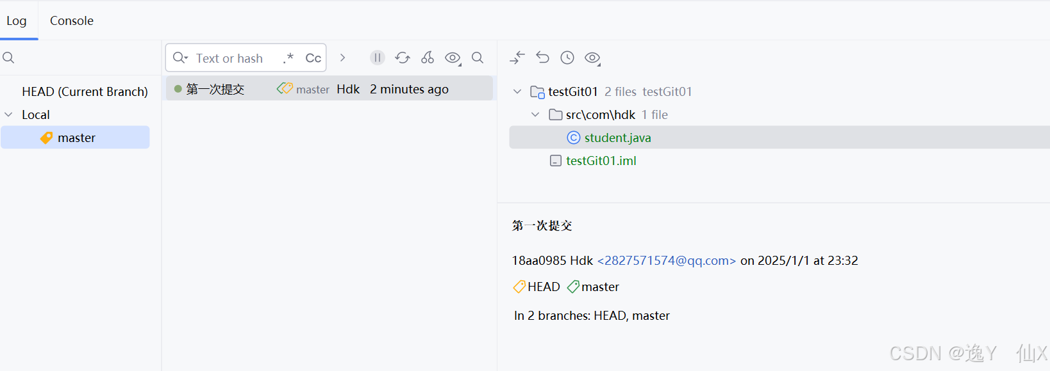Click Revert selected changes icon
Viewport: 1050px width, 371px height.
(543, 58)
